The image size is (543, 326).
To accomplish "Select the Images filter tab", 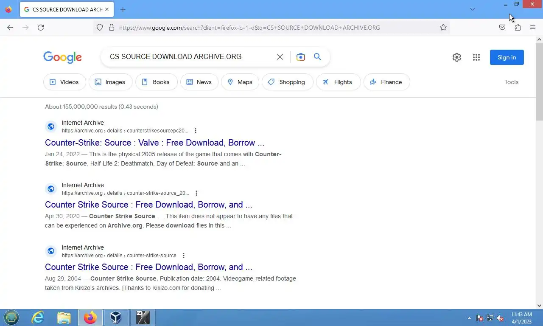I will [x=110, y=82].
